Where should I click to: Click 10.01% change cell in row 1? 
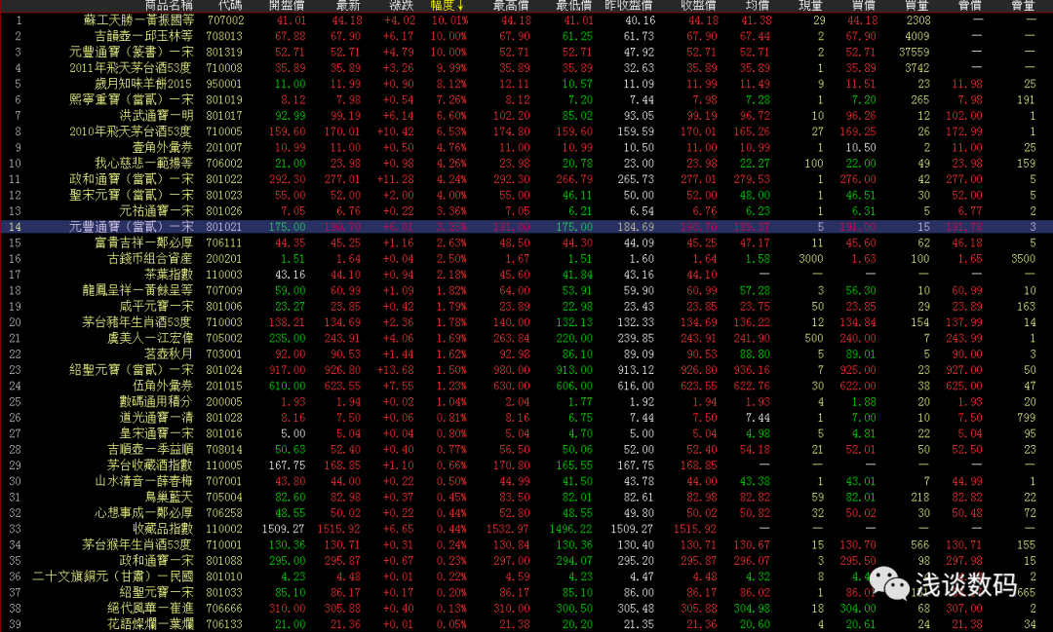449,20
